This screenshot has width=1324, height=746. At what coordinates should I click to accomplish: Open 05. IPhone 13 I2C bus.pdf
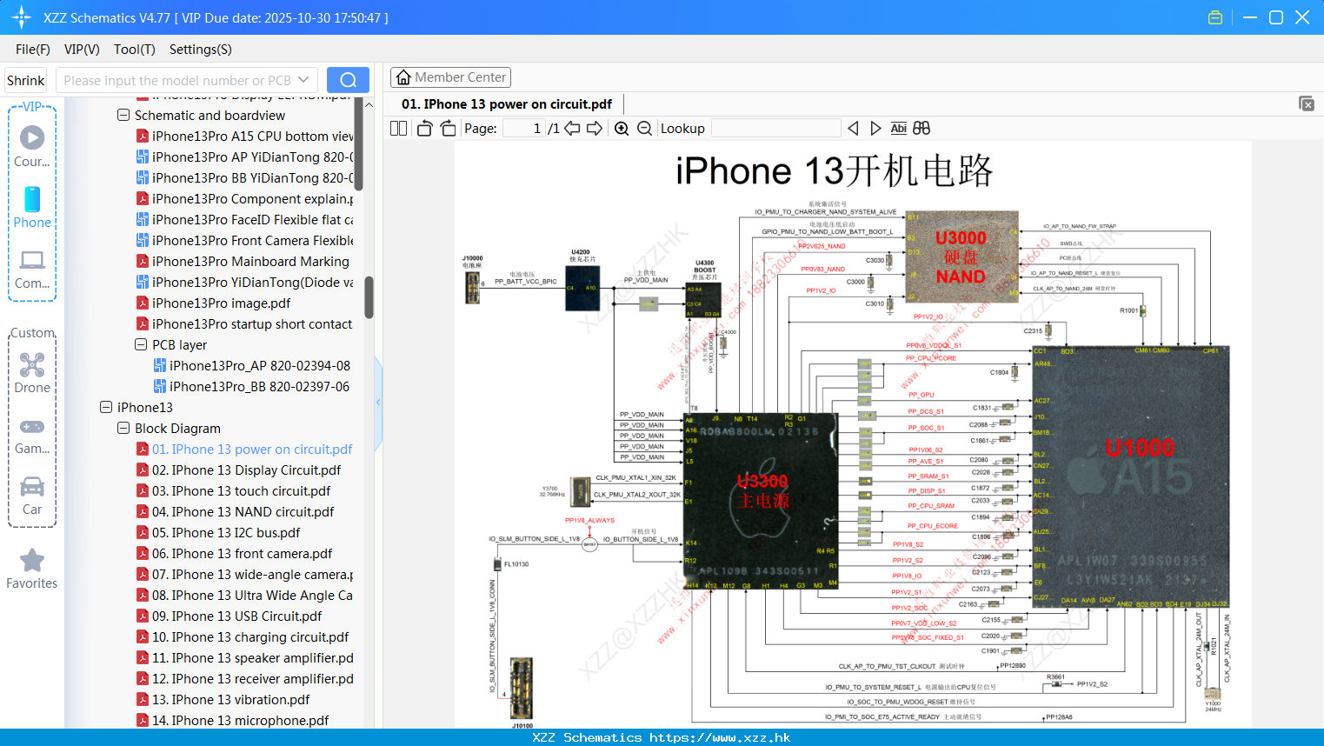pyautogui.click(x=226, y=532)
